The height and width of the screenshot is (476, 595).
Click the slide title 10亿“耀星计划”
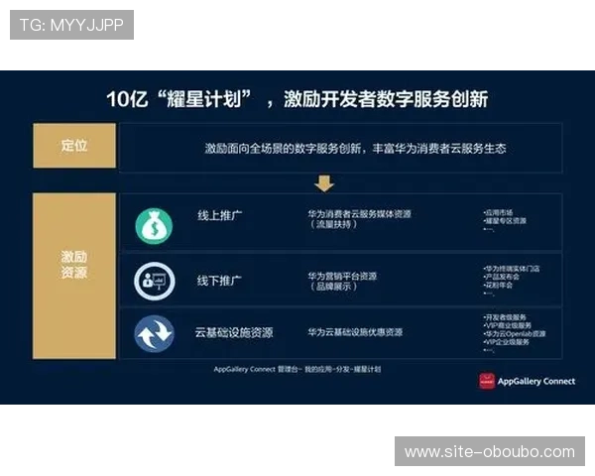click(178, 99)
